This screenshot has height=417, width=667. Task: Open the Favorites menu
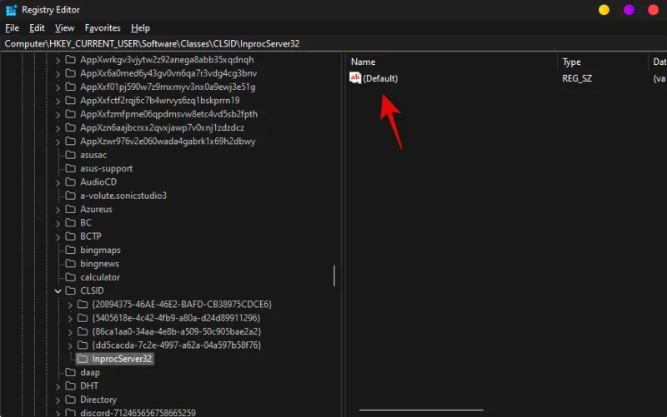tap(103, 28)
